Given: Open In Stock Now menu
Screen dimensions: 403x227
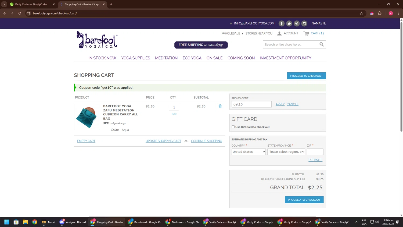Looking at the screenshot, I should 102,58.
